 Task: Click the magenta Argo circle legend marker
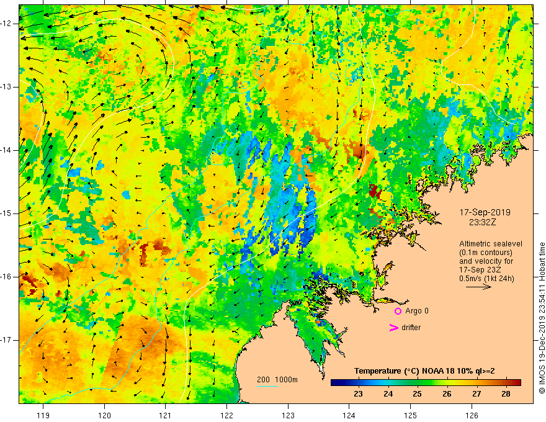tap(398, 311)
